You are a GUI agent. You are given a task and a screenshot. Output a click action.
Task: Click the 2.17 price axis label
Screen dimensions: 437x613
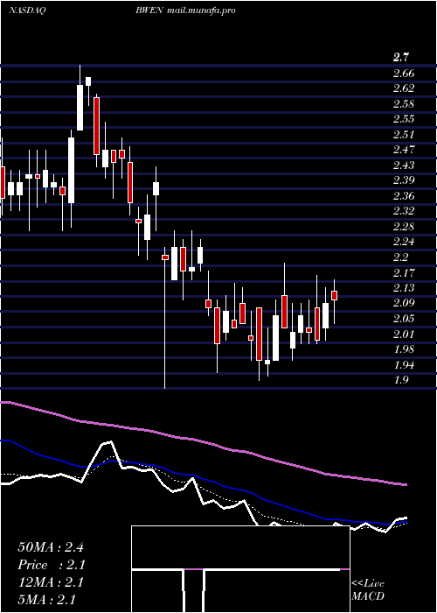404,272
